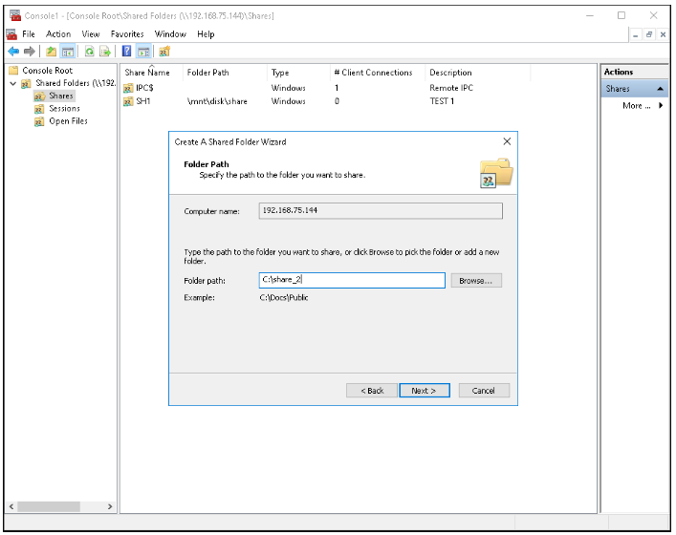Click the Remote IPC description cell
The height and width of the screenshot is (535, 676).
pos(451,88)
